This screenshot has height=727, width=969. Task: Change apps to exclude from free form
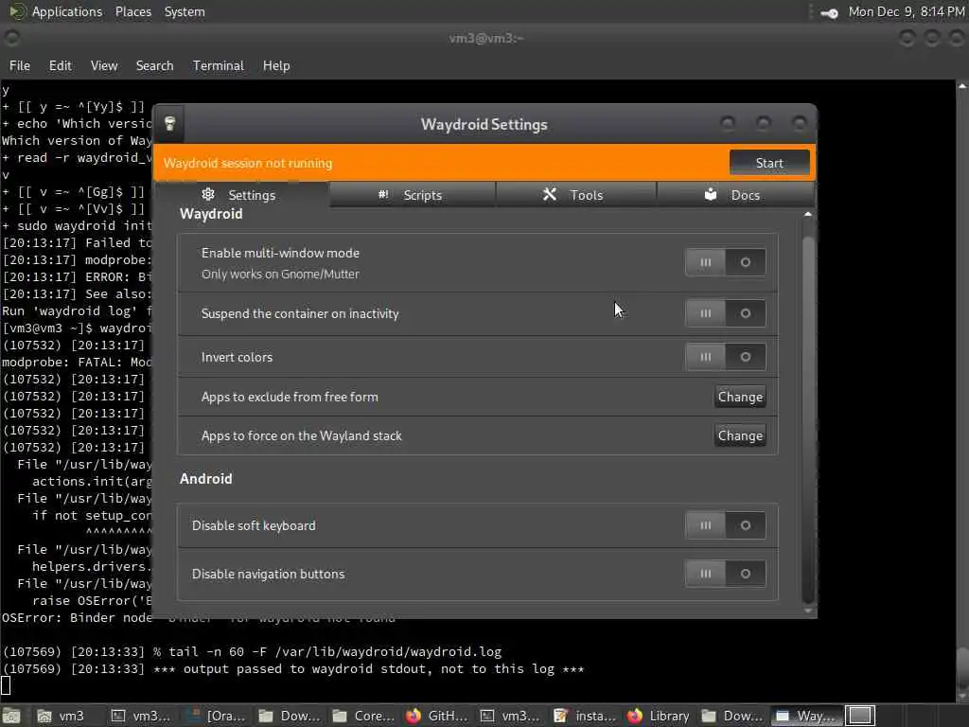(x=740, y=397)
